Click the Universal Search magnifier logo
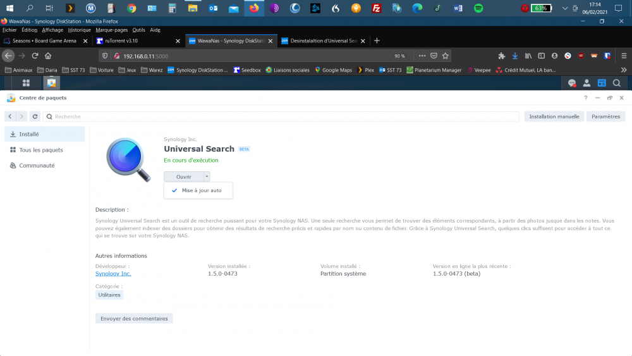 point(128,159)
